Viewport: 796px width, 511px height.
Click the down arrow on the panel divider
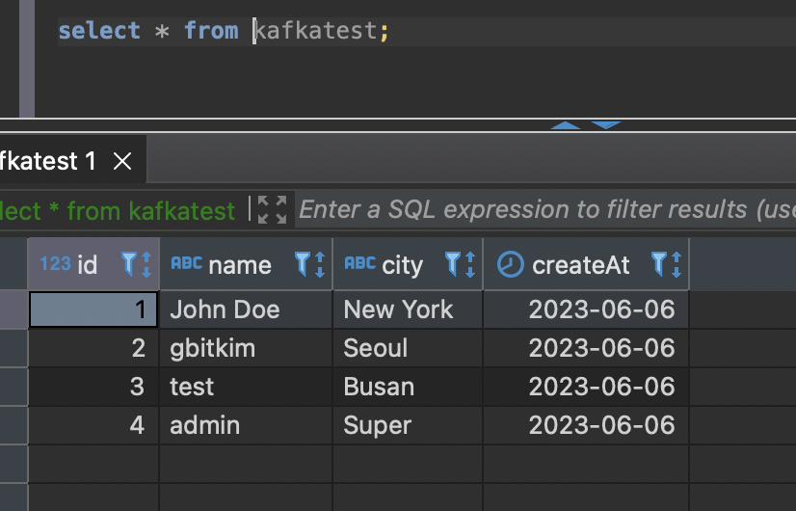coord(606,125)
